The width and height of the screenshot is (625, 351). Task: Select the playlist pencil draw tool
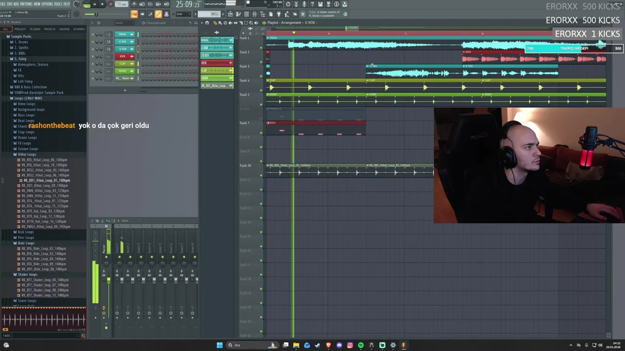(x=215, y=23)
